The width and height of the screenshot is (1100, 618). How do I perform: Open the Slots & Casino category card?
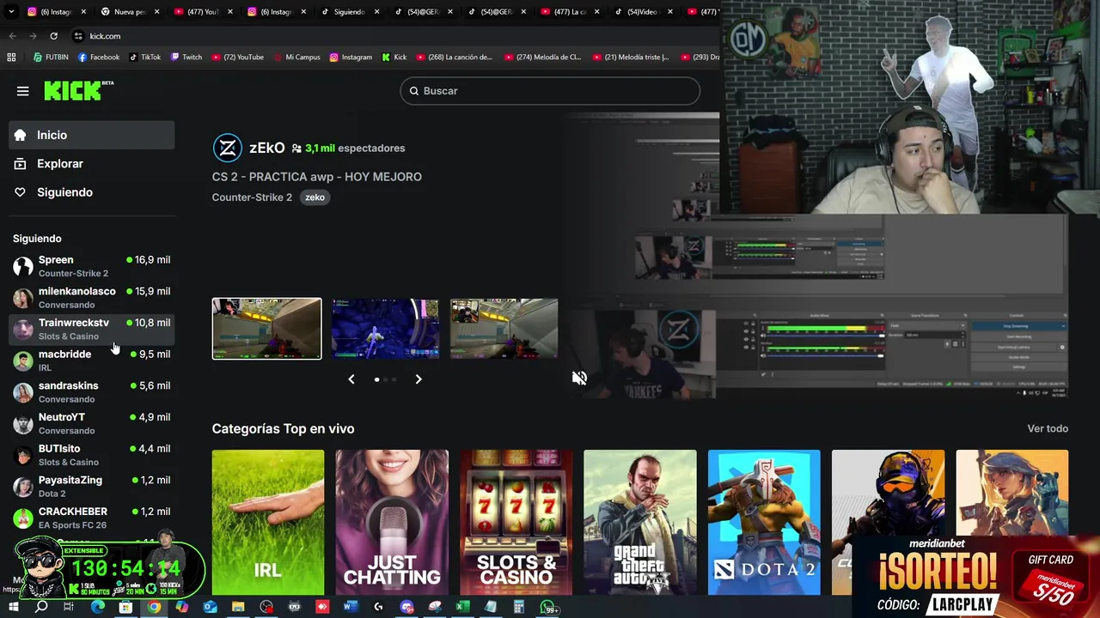tap(516, 522)
